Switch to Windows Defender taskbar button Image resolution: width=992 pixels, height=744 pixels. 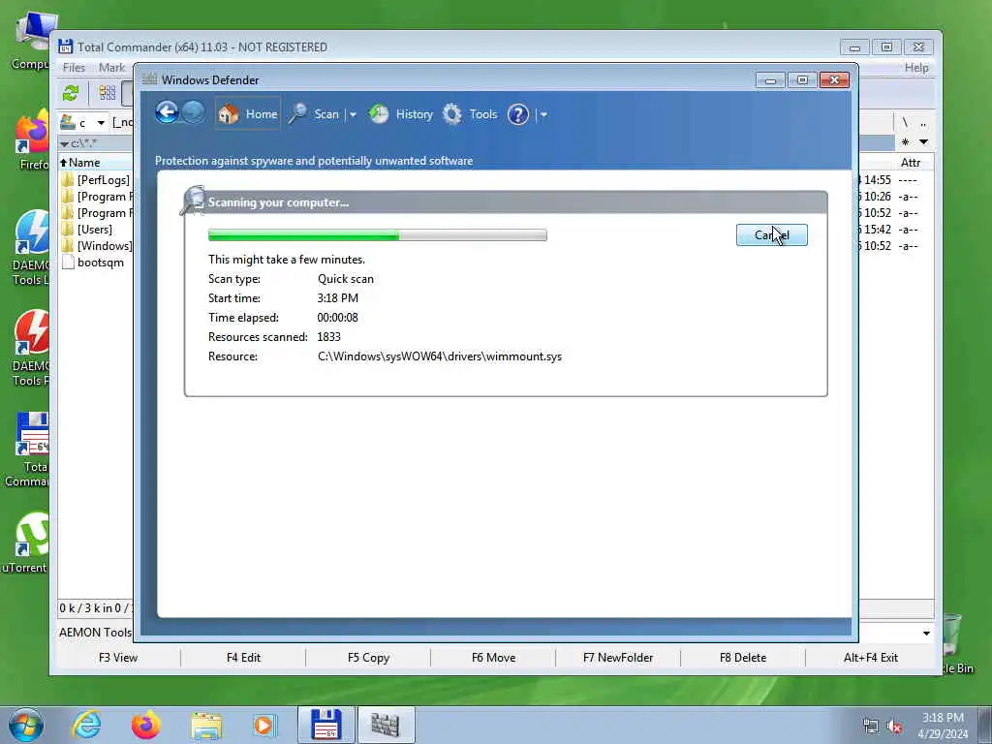[386, 725]
